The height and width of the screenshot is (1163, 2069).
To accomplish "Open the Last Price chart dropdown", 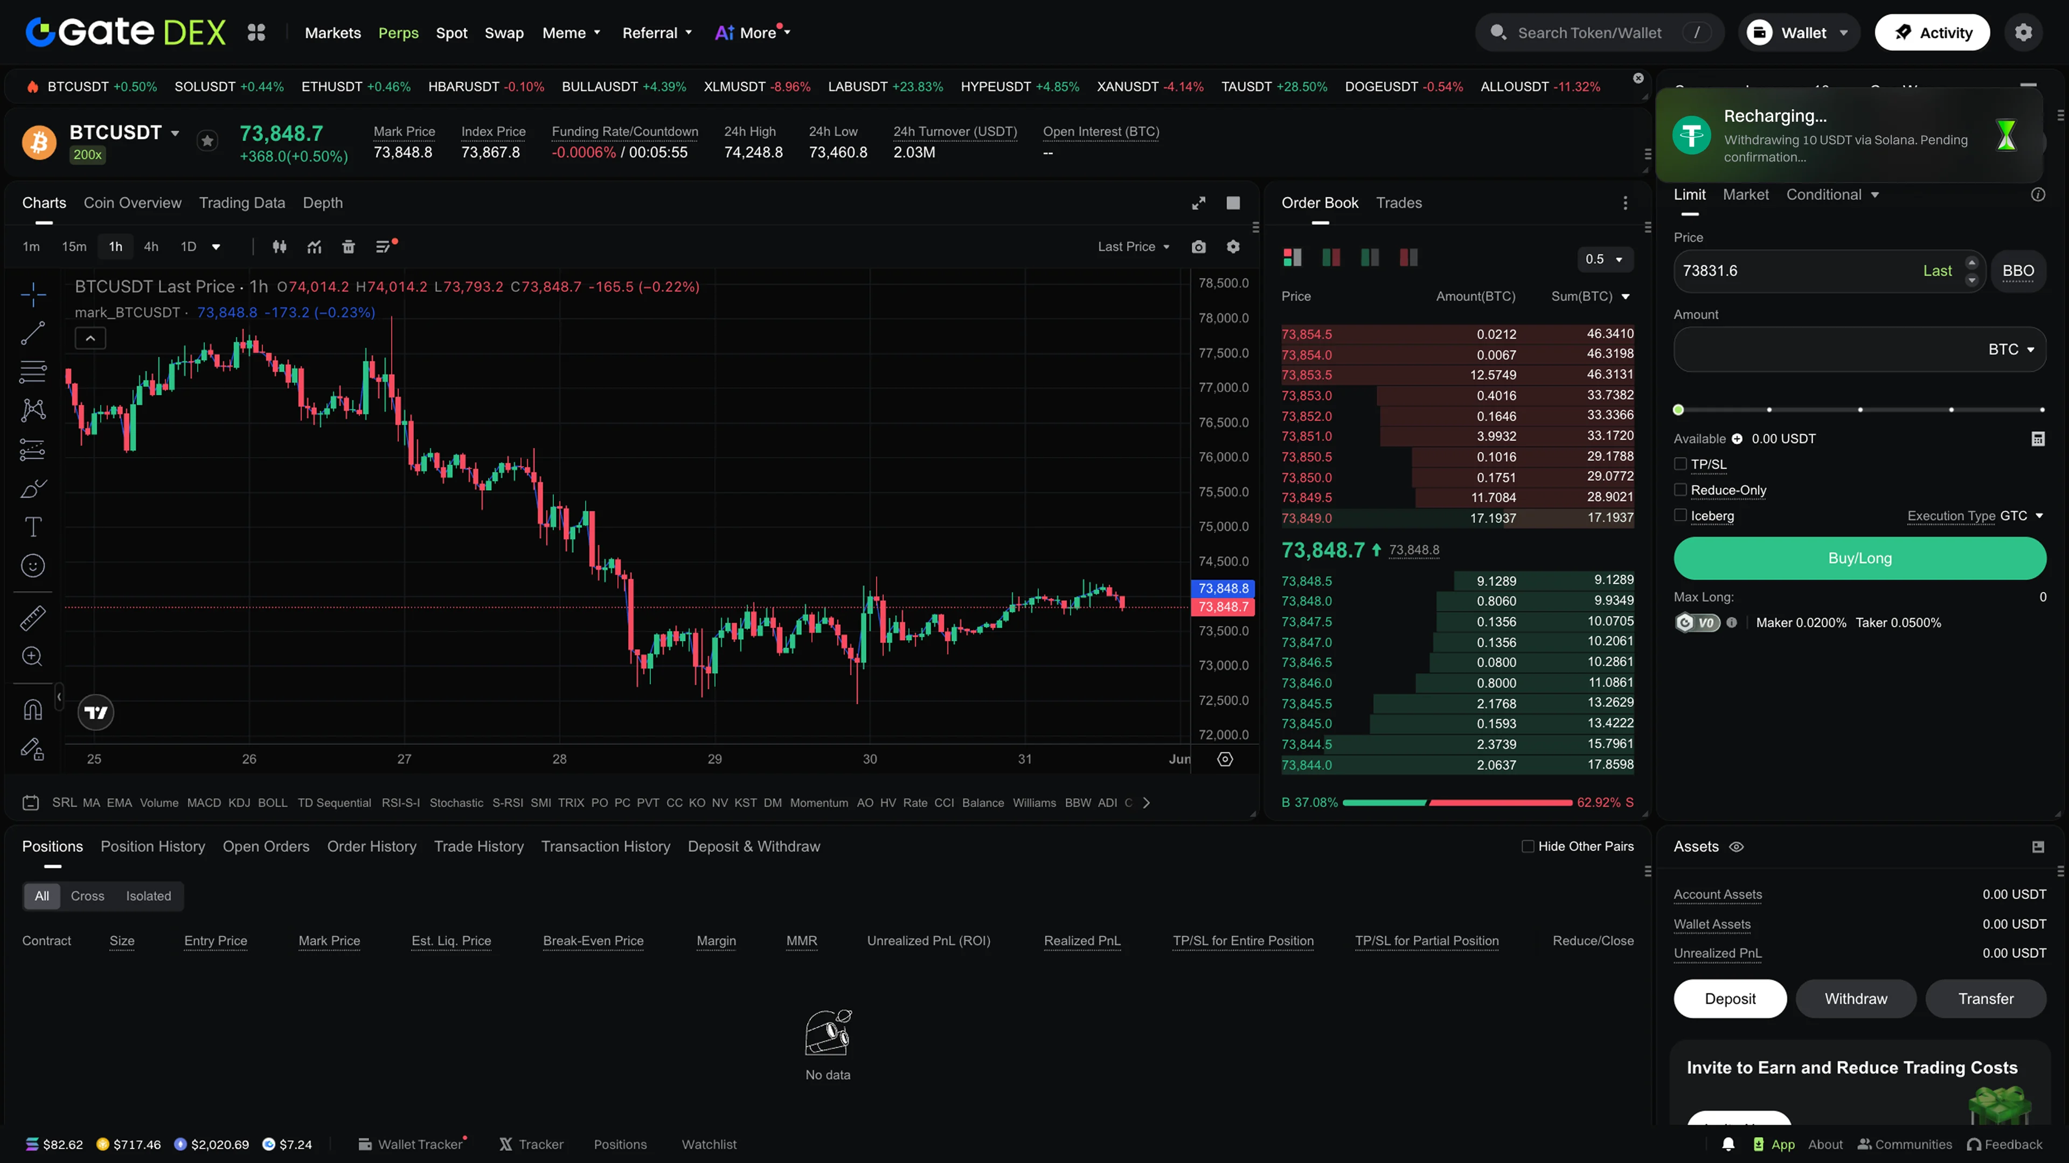I will [x=1134, y=247].
